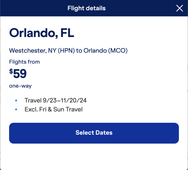Click the word Travel in the first bullet
The width and height of the screenshot is (188, 170).
[x=33, y=100]
